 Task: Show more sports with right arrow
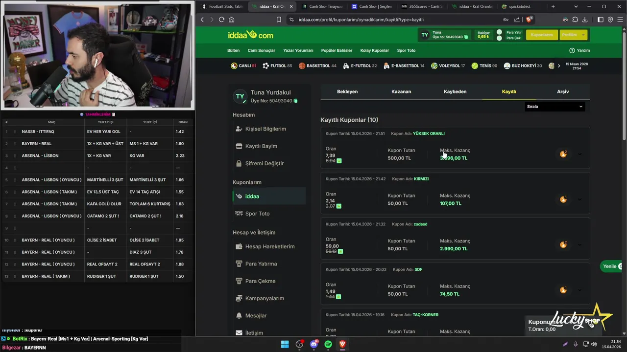click(x=559, y=66)
